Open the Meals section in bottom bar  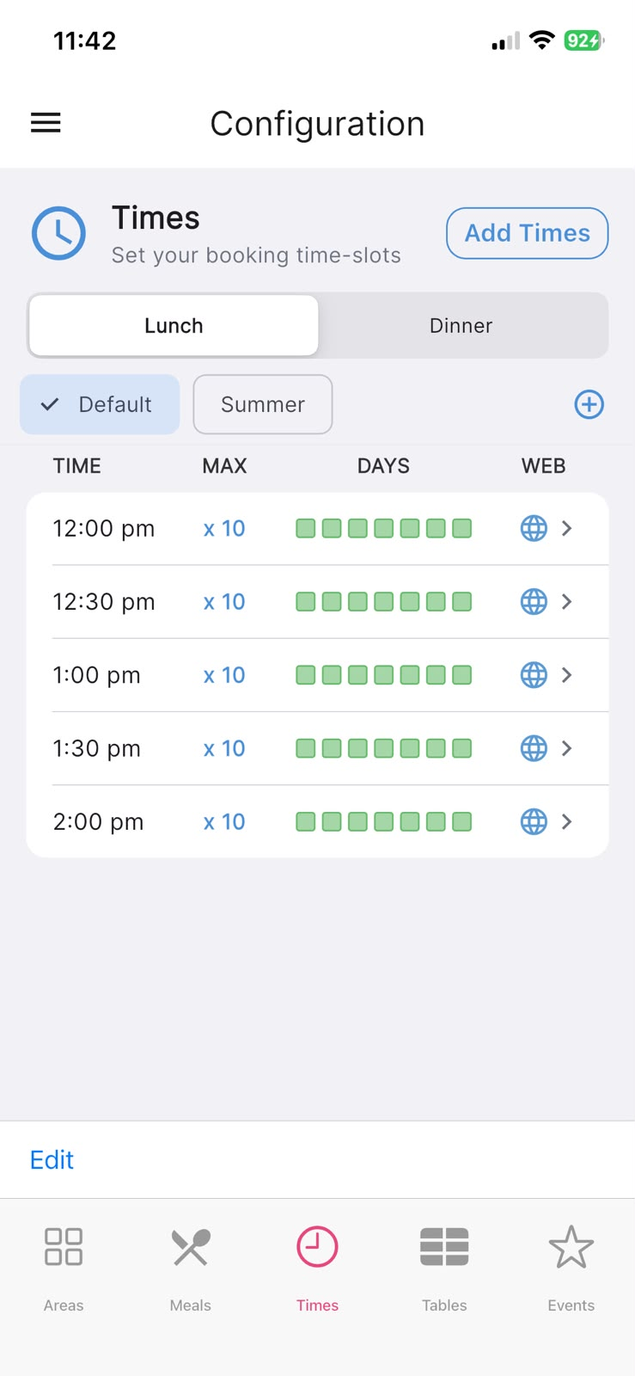pyautogui.click(x=190, y=1269)
